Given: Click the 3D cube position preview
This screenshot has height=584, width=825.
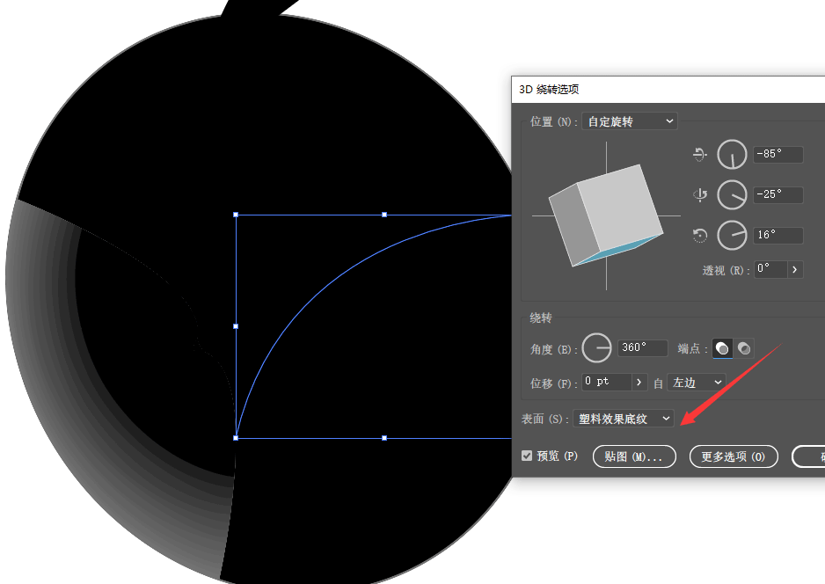Looking at the screenshot, I should 606,215.
